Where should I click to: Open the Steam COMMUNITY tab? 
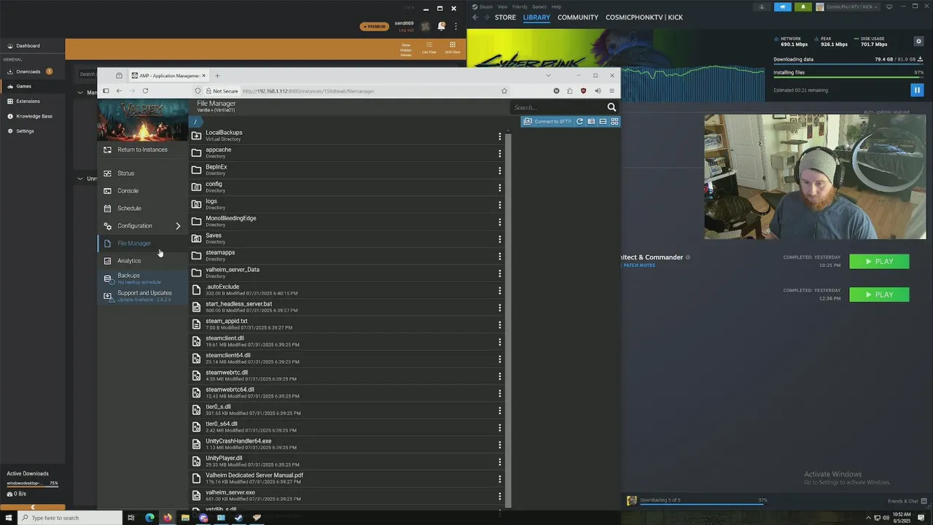[578, 17]
